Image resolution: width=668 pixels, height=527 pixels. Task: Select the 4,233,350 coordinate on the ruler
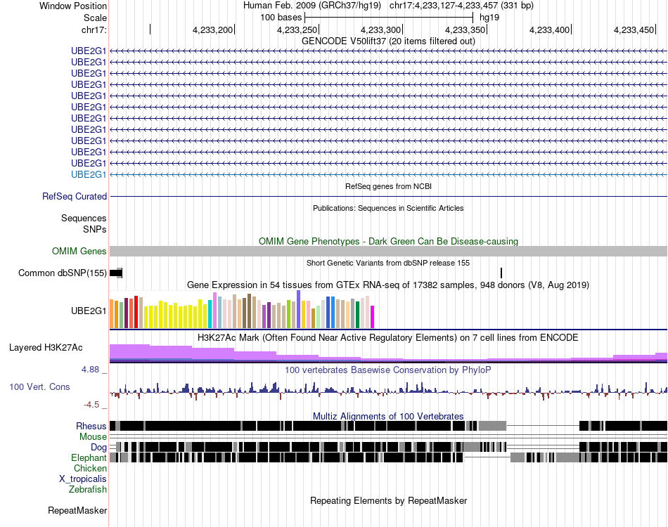465,30
